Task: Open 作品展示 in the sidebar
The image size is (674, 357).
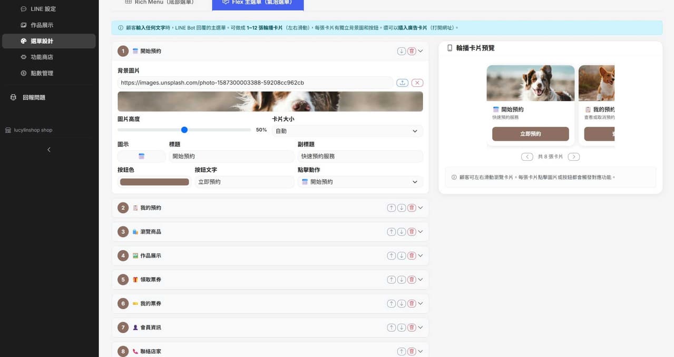Action: pyautogui.click(x=49, y=25)
